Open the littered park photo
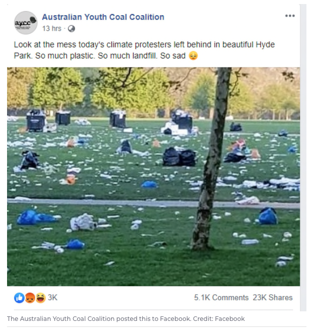314x332 pixels. pyautogui.click(x=153, y=177)
